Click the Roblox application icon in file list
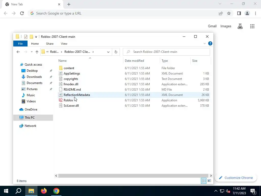 tap(61, 100)
